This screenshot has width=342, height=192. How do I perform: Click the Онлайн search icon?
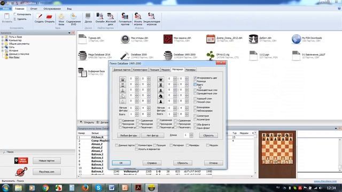point(100,18)
